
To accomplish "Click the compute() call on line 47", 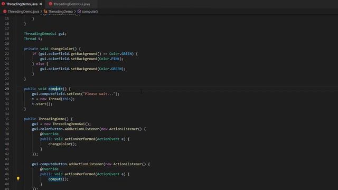I will tap(59, 179).
